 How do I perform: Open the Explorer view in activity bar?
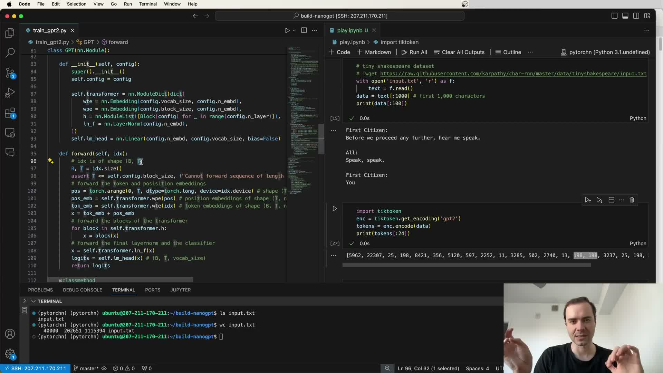tap(10, 33)
